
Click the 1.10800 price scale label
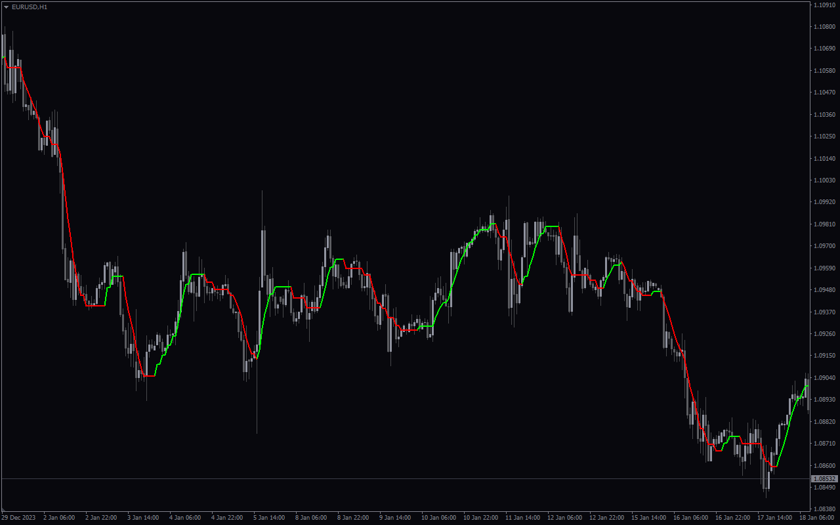coord(824,27)
